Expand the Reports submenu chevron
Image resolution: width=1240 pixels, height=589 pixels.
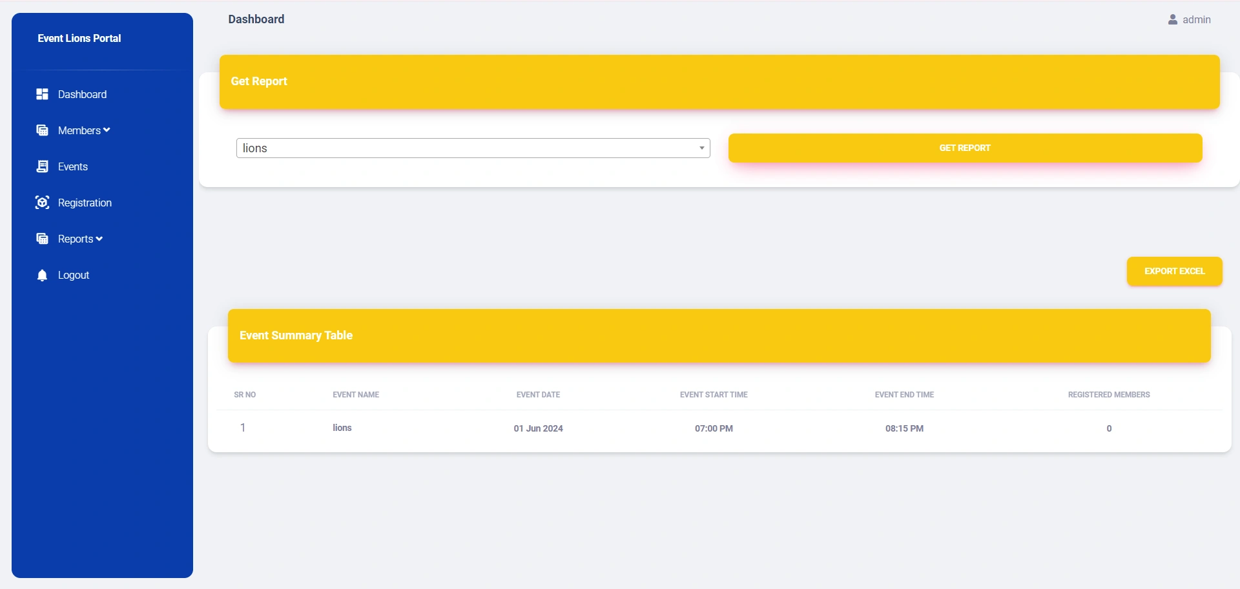pyautogui.click(x=99, y=239)
